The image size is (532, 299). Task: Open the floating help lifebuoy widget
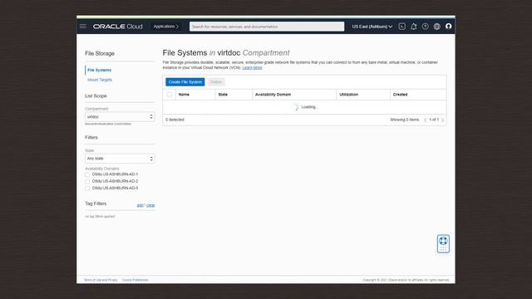tap(443, 243)
